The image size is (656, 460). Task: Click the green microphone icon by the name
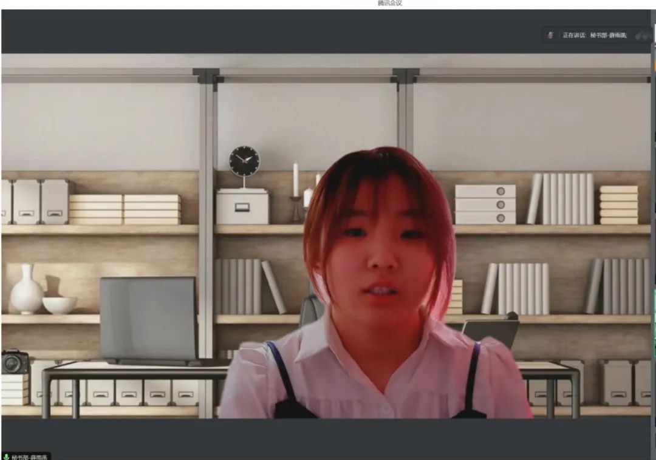[x=6, y=456]
